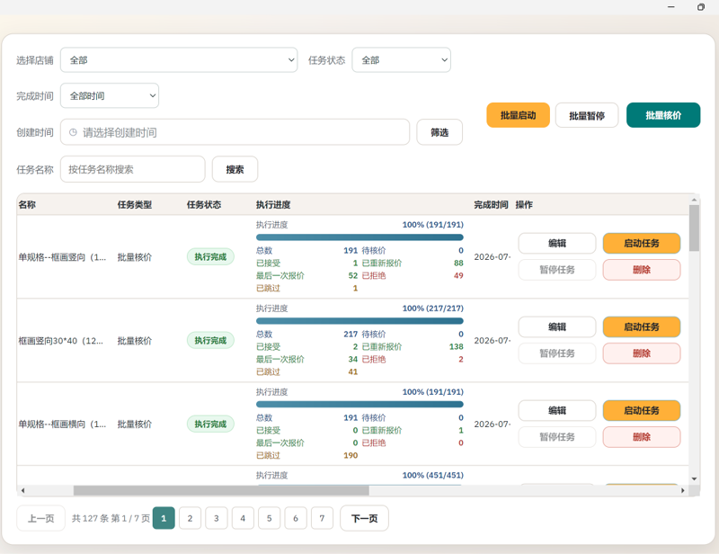
Task: Click 启动任务 for 单规格--框画竖向 row
Action: (x=642, y=243)
